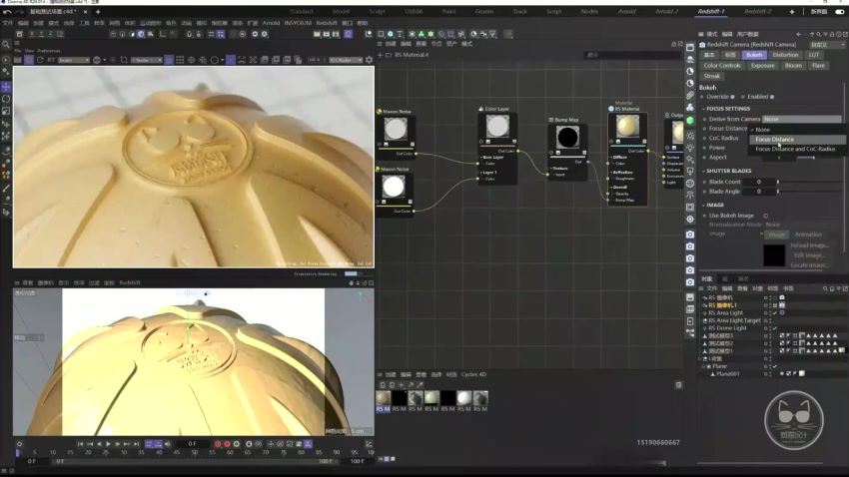Switch to the LUT tab

point(814,55)
